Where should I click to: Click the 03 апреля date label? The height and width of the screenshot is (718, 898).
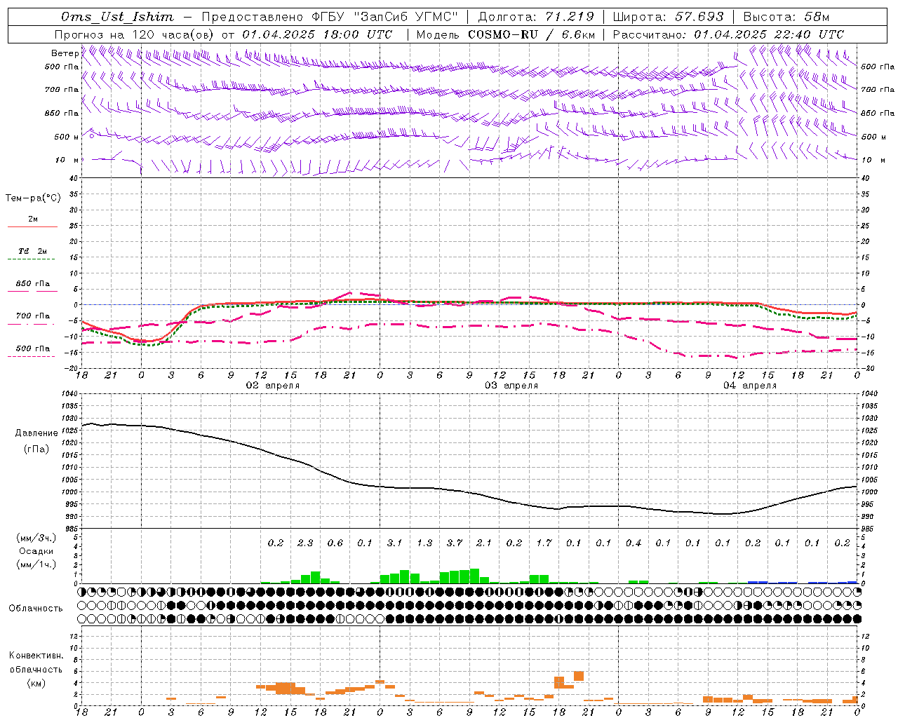click(511, 386)
